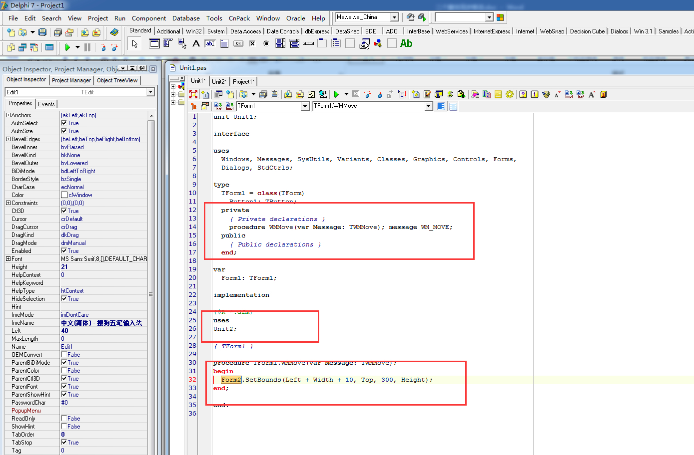The height and width of the screenshot is (455, 694).
Task: Open the TForm1.WMMove method dropdown
Action: 428,106
